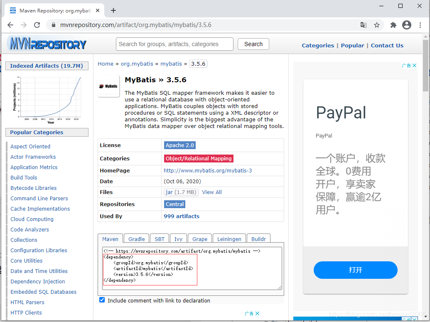
Task: Click the MyBatis project logo thumbnail
Action: [108, 86]
